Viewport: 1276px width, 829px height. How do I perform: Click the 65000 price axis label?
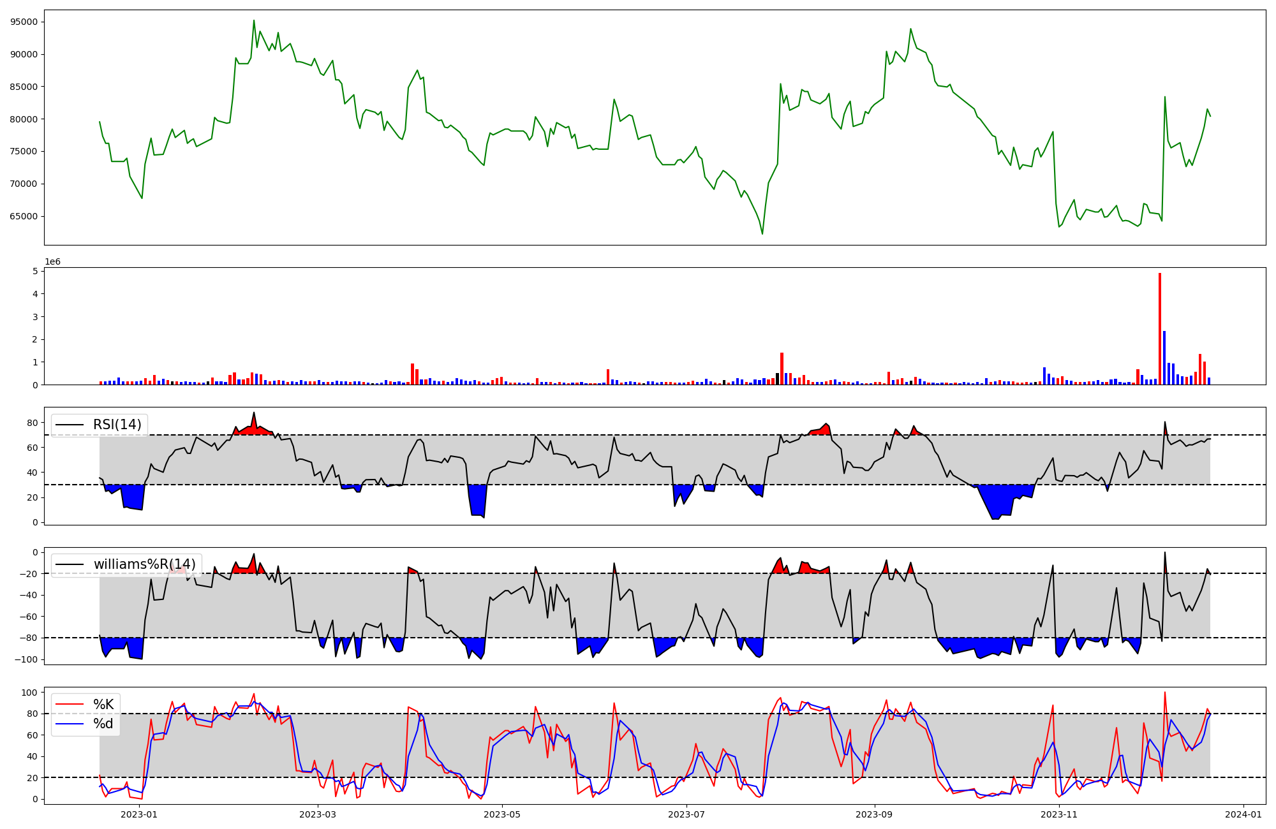click(24, 216)
